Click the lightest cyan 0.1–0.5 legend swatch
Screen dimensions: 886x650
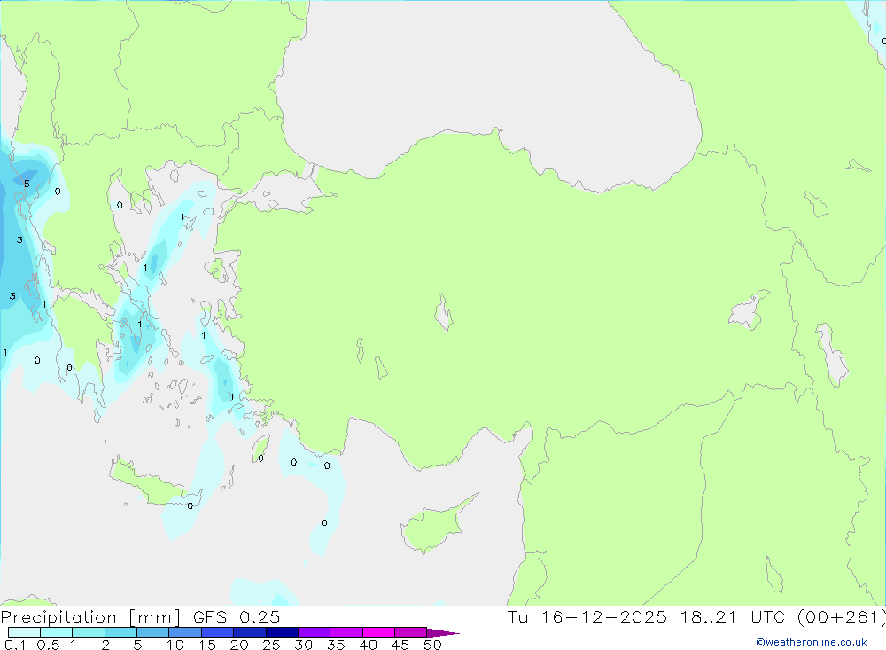[x=24, y=632]
